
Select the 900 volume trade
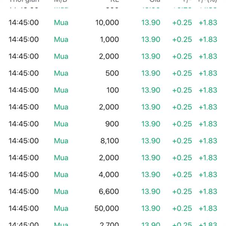(x=113, y=124)
